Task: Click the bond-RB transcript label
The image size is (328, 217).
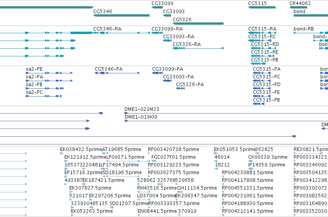Action: [304, 29]
